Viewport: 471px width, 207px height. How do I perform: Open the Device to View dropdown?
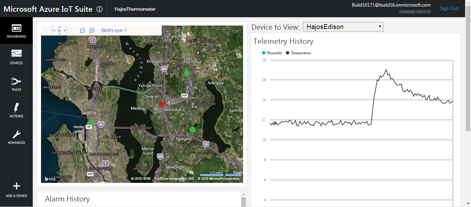tap(343, 27)
